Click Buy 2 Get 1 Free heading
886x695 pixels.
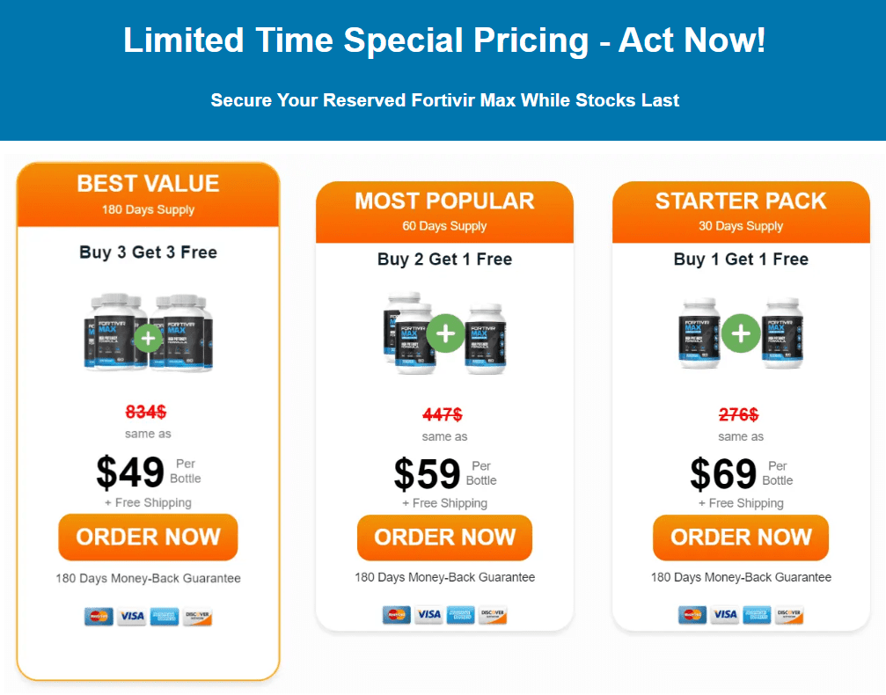pyautogui.click(x=444, y=260)
